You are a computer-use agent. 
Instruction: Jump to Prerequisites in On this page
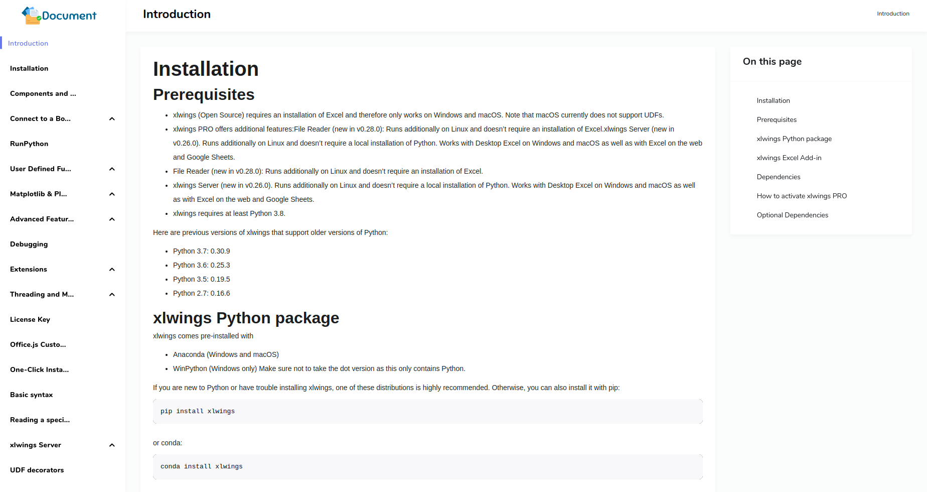(777, 119)
